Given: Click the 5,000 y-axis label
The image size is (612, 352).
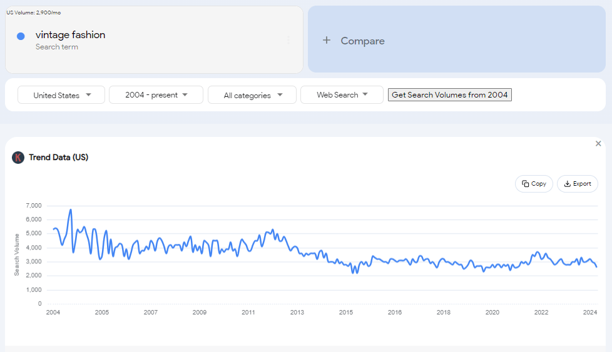Looking at the screenshot, I should 34,233.
